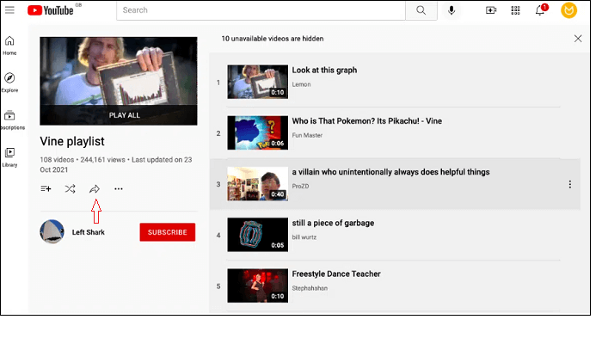Open Explore in sidebar
The image size is (602, 338).
click(x=9, y=83)
